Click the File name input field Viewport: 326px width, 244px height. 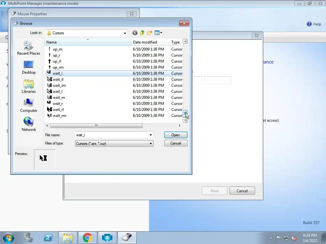pos(112,135)
